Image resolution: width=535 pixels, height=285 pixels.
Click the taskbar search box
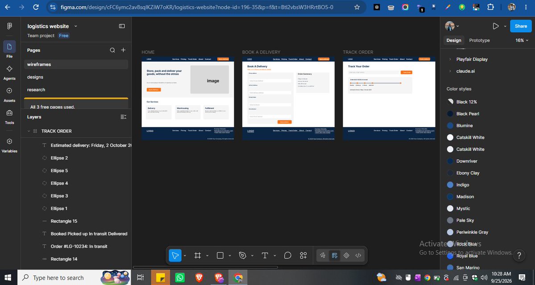[x=74, y=278]
